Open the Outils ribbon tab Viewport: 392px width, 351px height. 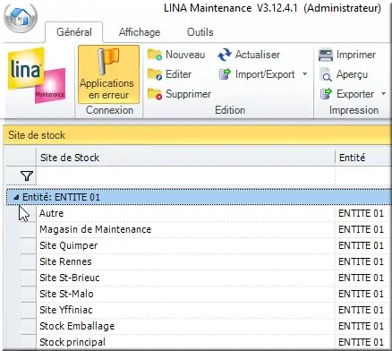click(x=200, y=32)
